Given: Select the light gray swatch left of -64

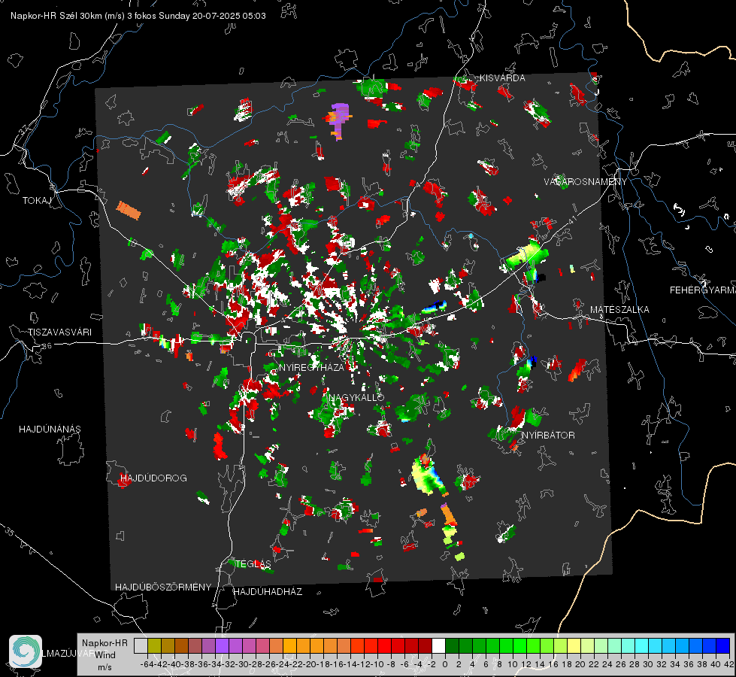Looking at the screenshot, I should (x=141, y=646).
